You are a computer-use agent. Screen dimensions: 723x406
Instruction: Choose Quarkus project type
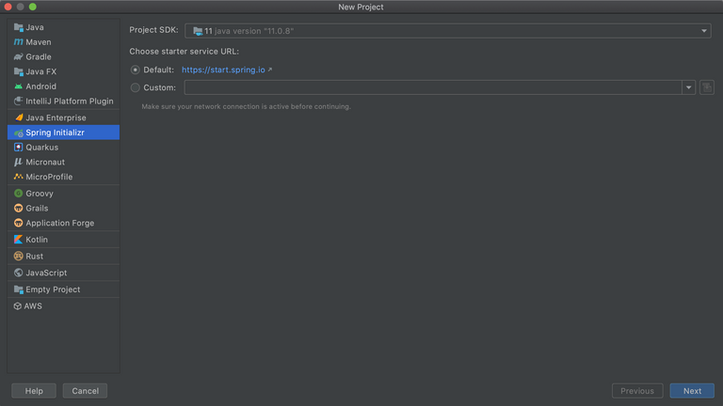[64, 148]
